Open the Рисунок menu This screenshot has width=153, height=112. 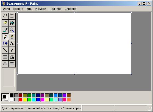coord(41,9)
